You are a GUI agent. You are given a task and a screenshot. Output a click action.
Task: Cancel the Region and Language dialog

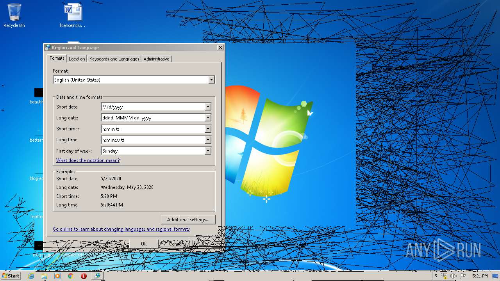pos(175,244)
